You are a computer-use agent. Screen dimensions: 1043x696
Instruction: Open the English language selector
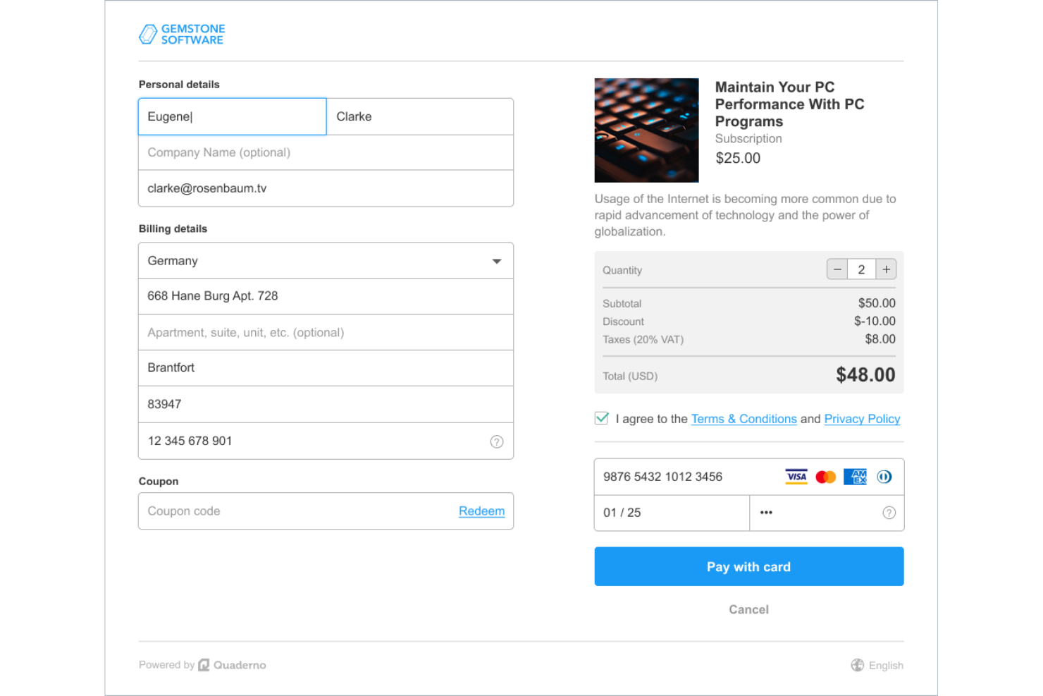coord(877,665)
